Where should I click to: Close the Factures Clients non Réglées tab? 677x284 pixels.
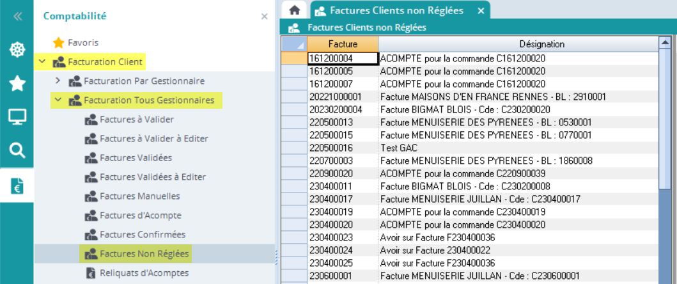(480, 10)
